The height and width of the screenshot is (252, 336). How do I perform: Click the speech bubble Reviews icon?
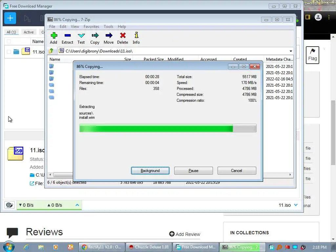pyautogui.click(x=12, y=233)
